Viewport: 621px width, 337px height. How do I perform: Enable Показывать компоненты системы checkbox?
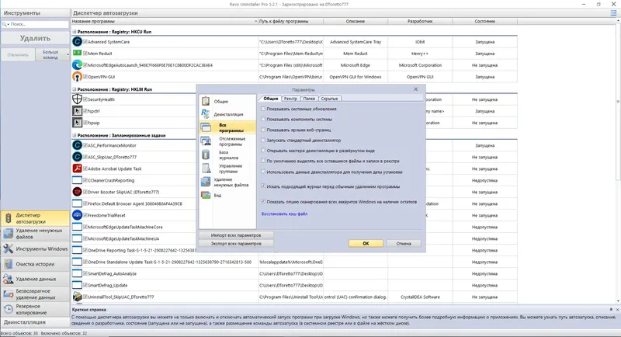pyautogui.click(x=263, y=119)
